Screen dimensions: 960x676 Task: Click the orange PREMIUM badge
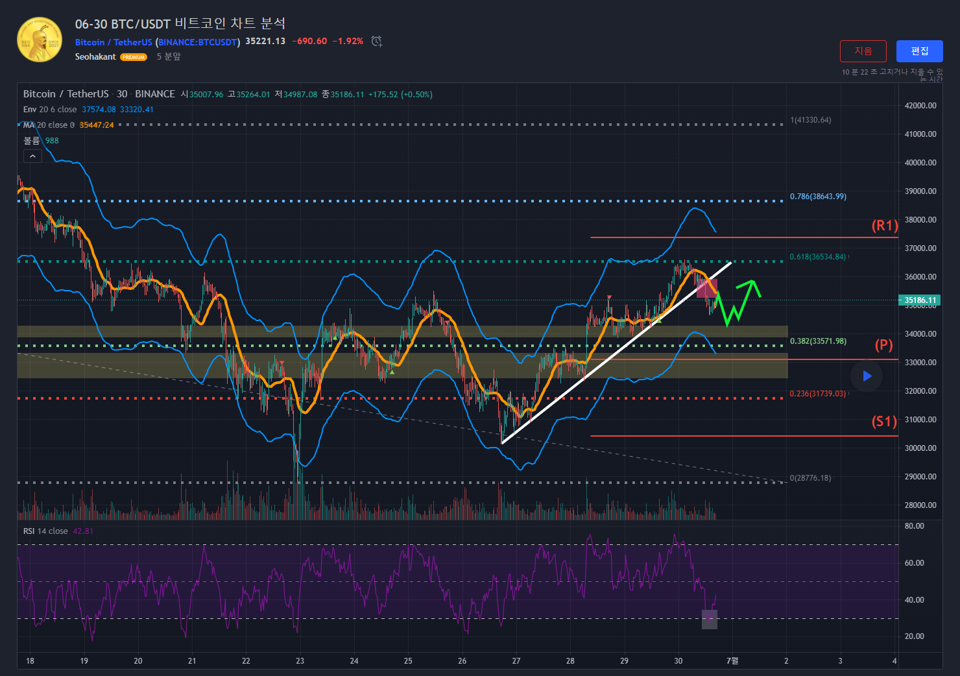(134, 57)
